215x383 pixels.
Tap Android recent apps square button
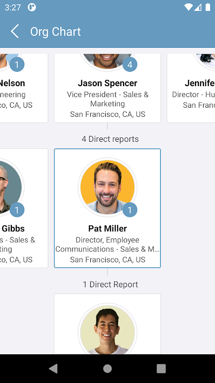pyautogui.click(x=161, y=368)
